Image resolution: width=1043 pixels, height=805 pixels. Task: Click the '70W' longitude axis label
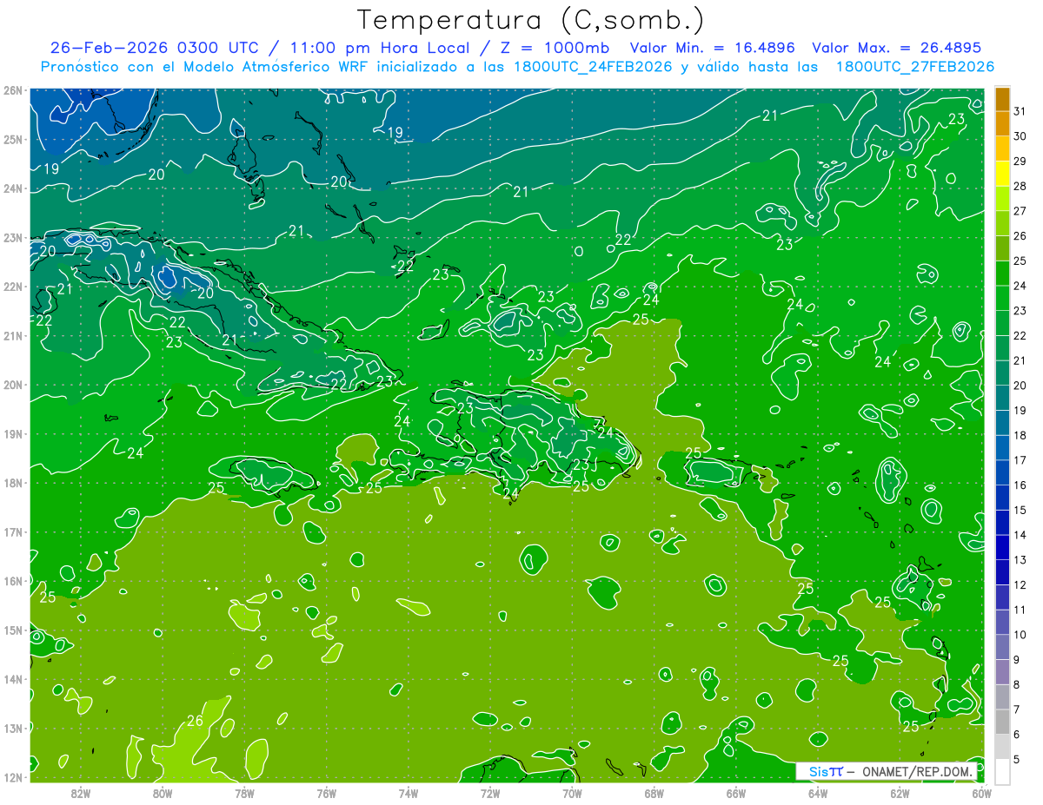pos(572,792)
